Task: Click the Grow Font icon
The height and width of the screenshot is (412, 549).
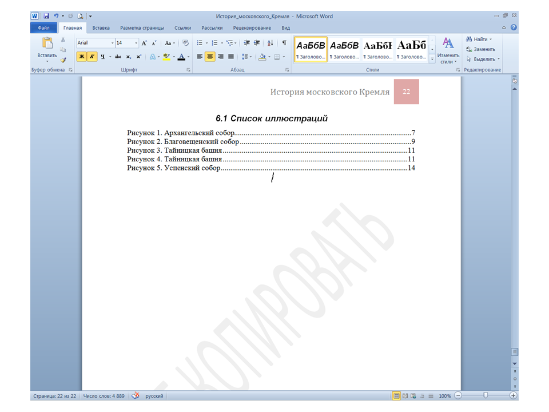Action: [144, 43]
